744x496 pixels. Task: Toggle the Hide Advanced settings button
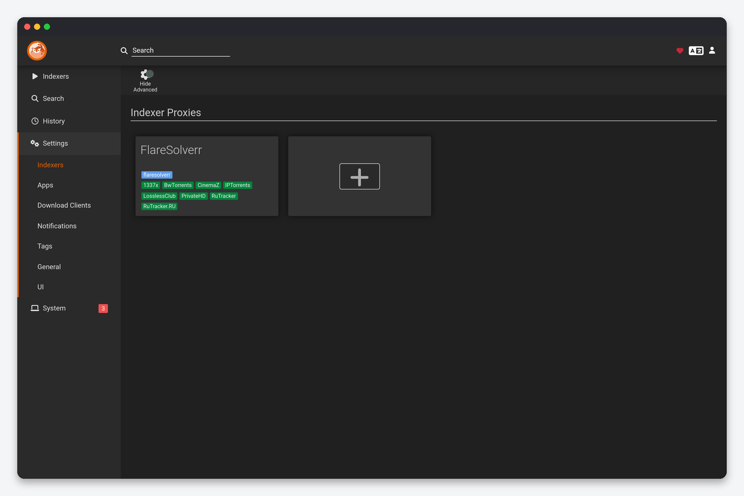[146, 81]
